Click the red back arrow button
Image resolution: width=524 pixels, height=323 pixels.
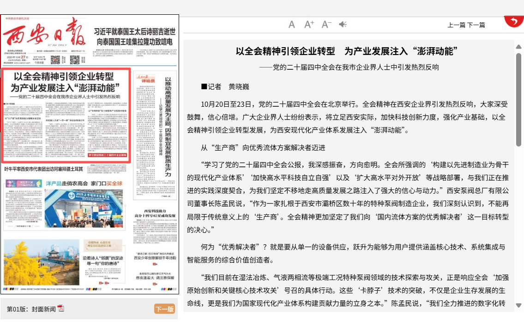pyautogui.click(x=513, y=21)
